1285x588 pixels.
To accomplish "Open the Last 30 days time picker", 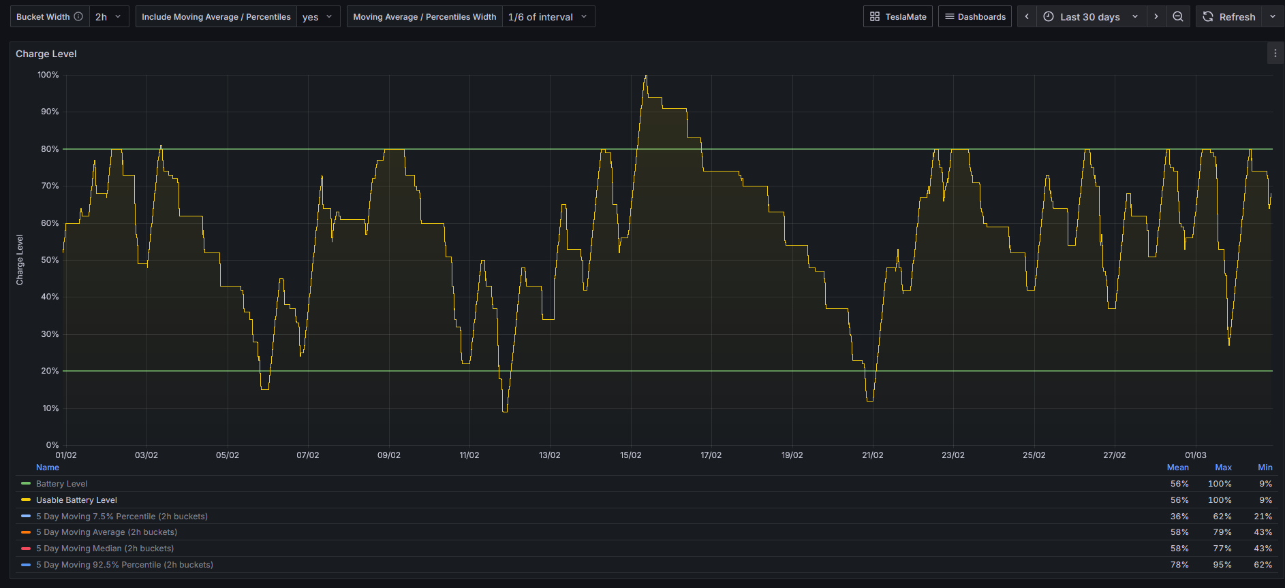I will click(x=1090, y=16).
